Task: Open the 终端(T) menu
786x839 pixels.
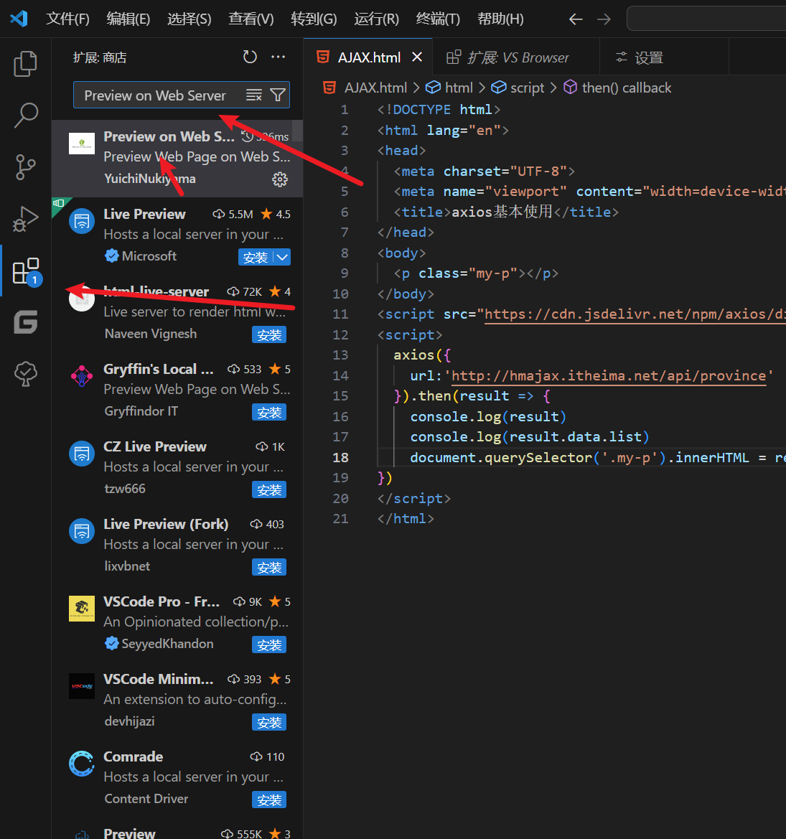Action: coord(438,19)
